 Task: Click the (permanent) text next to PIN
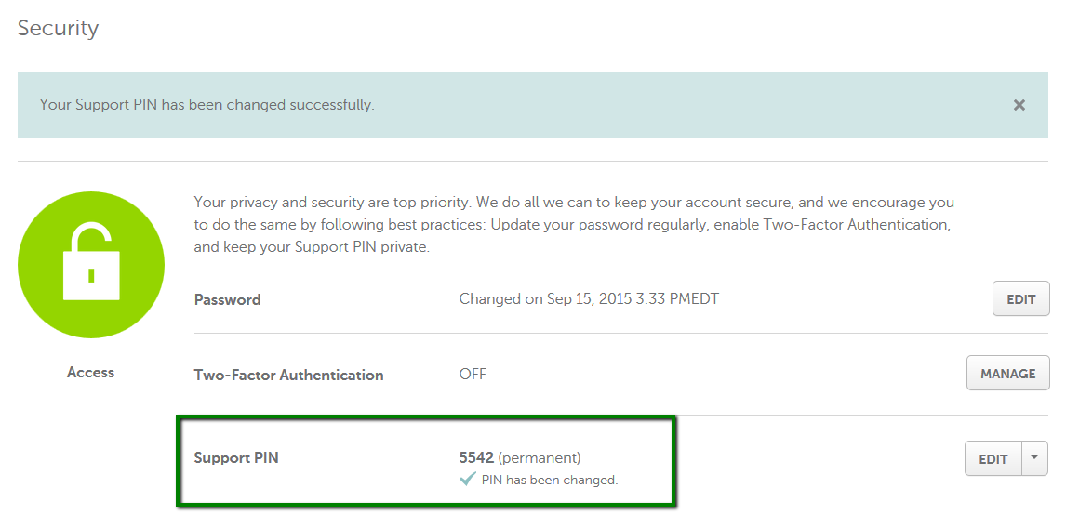[x=540, y=457]
